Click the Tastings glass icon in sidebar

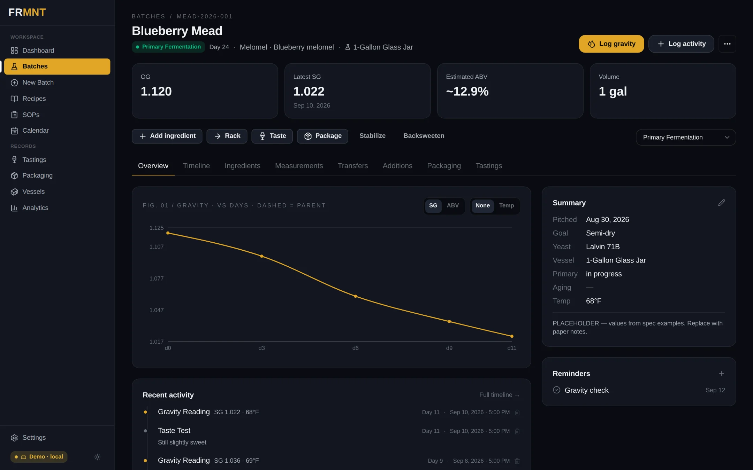point(14,160)
